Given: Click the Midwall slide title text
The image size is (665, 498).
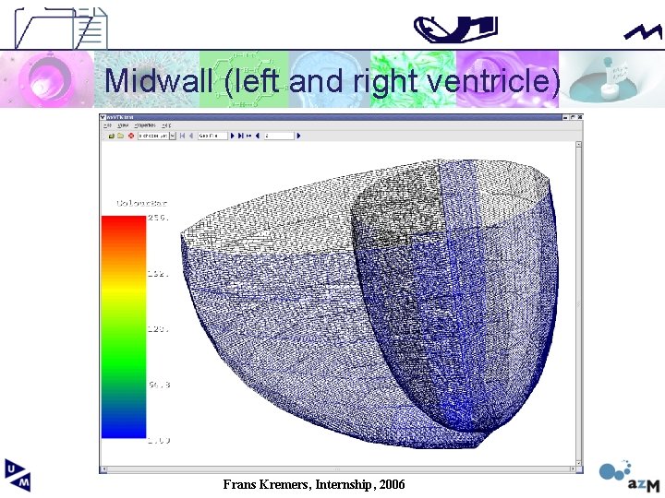Looking at the screenshot, I should coord(332,80).
